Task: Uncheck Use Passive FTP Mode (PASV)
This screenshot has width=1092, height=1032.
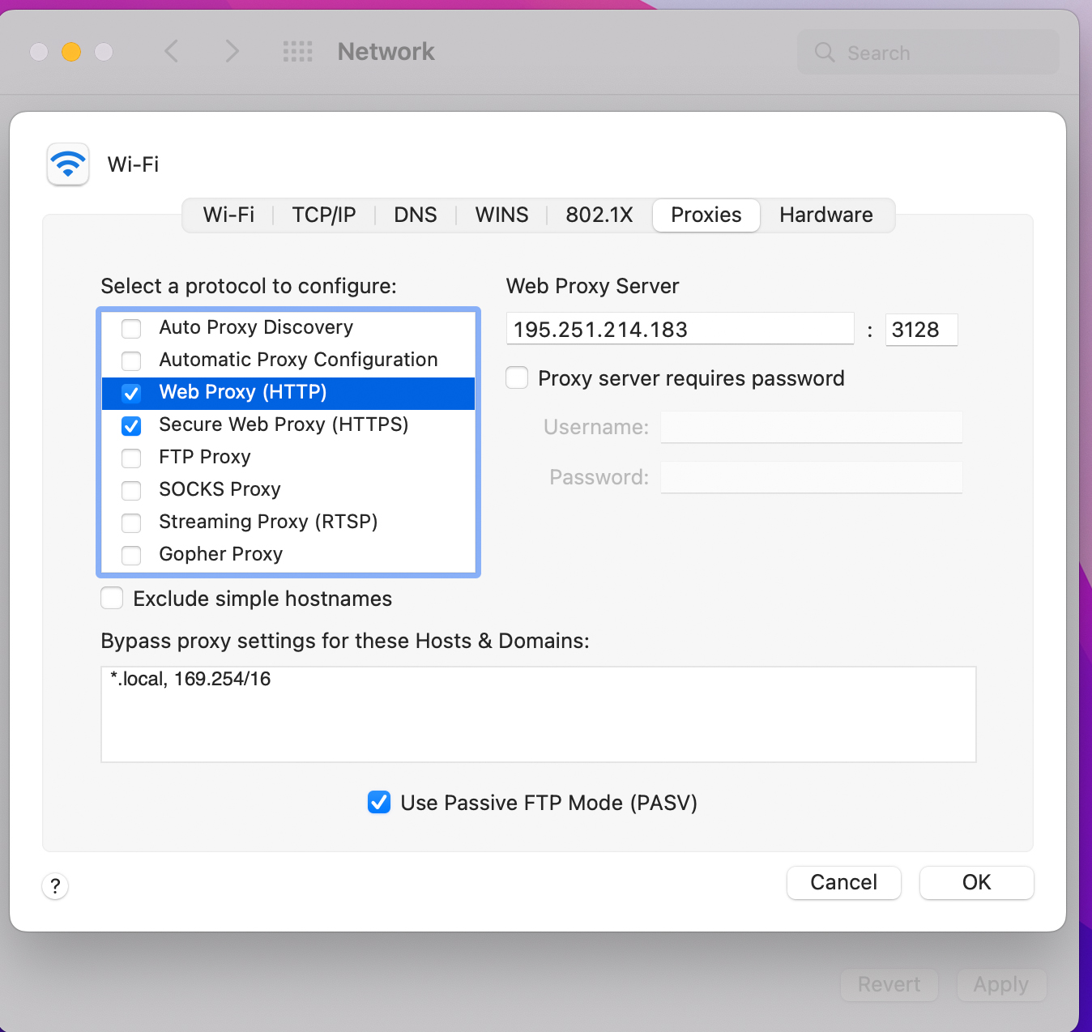Action: click(x=379, y=802)
